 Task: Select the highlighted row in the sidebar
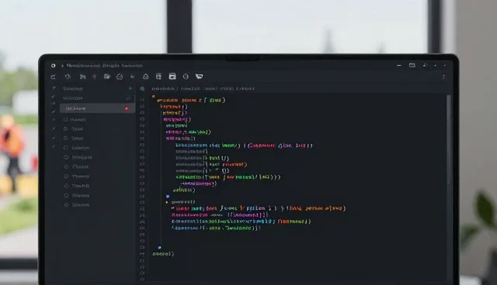(97, 108)
